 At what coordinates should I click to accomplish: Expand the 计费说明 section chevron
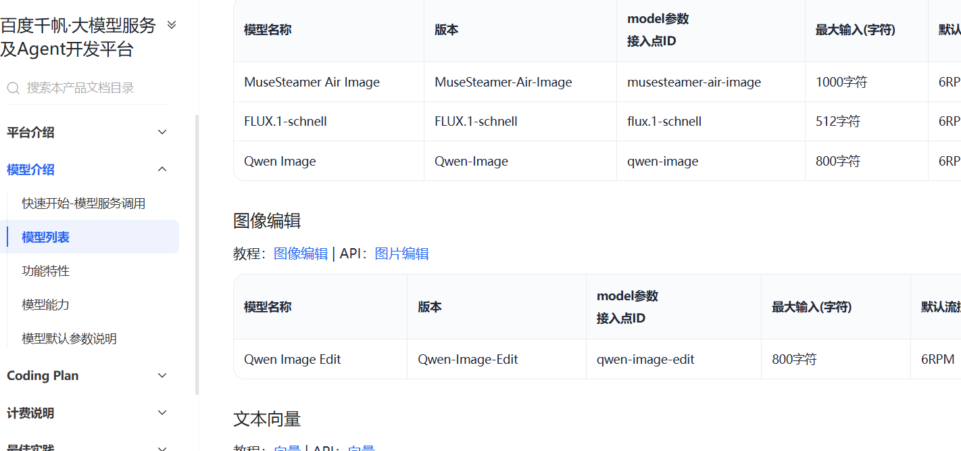(x=162, y=413)
